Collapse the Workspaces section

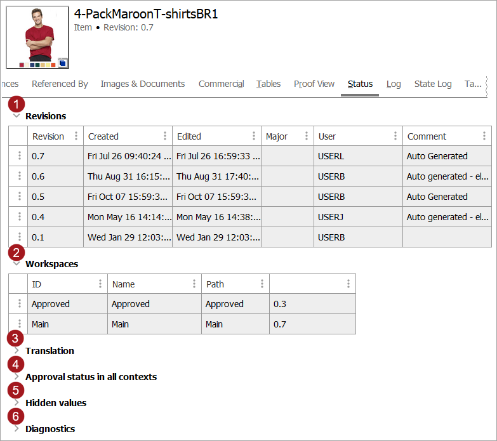coord(17,263)
